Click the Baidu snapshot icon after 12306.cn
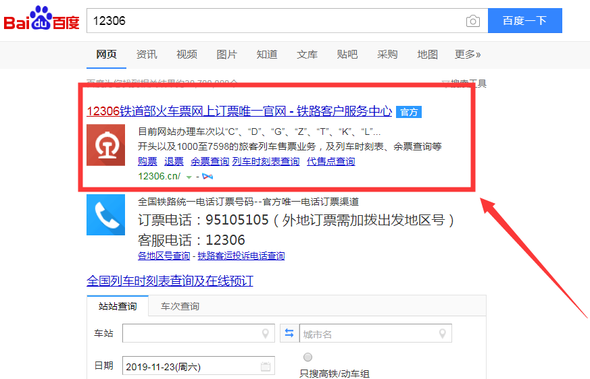 tap(207, 176)
